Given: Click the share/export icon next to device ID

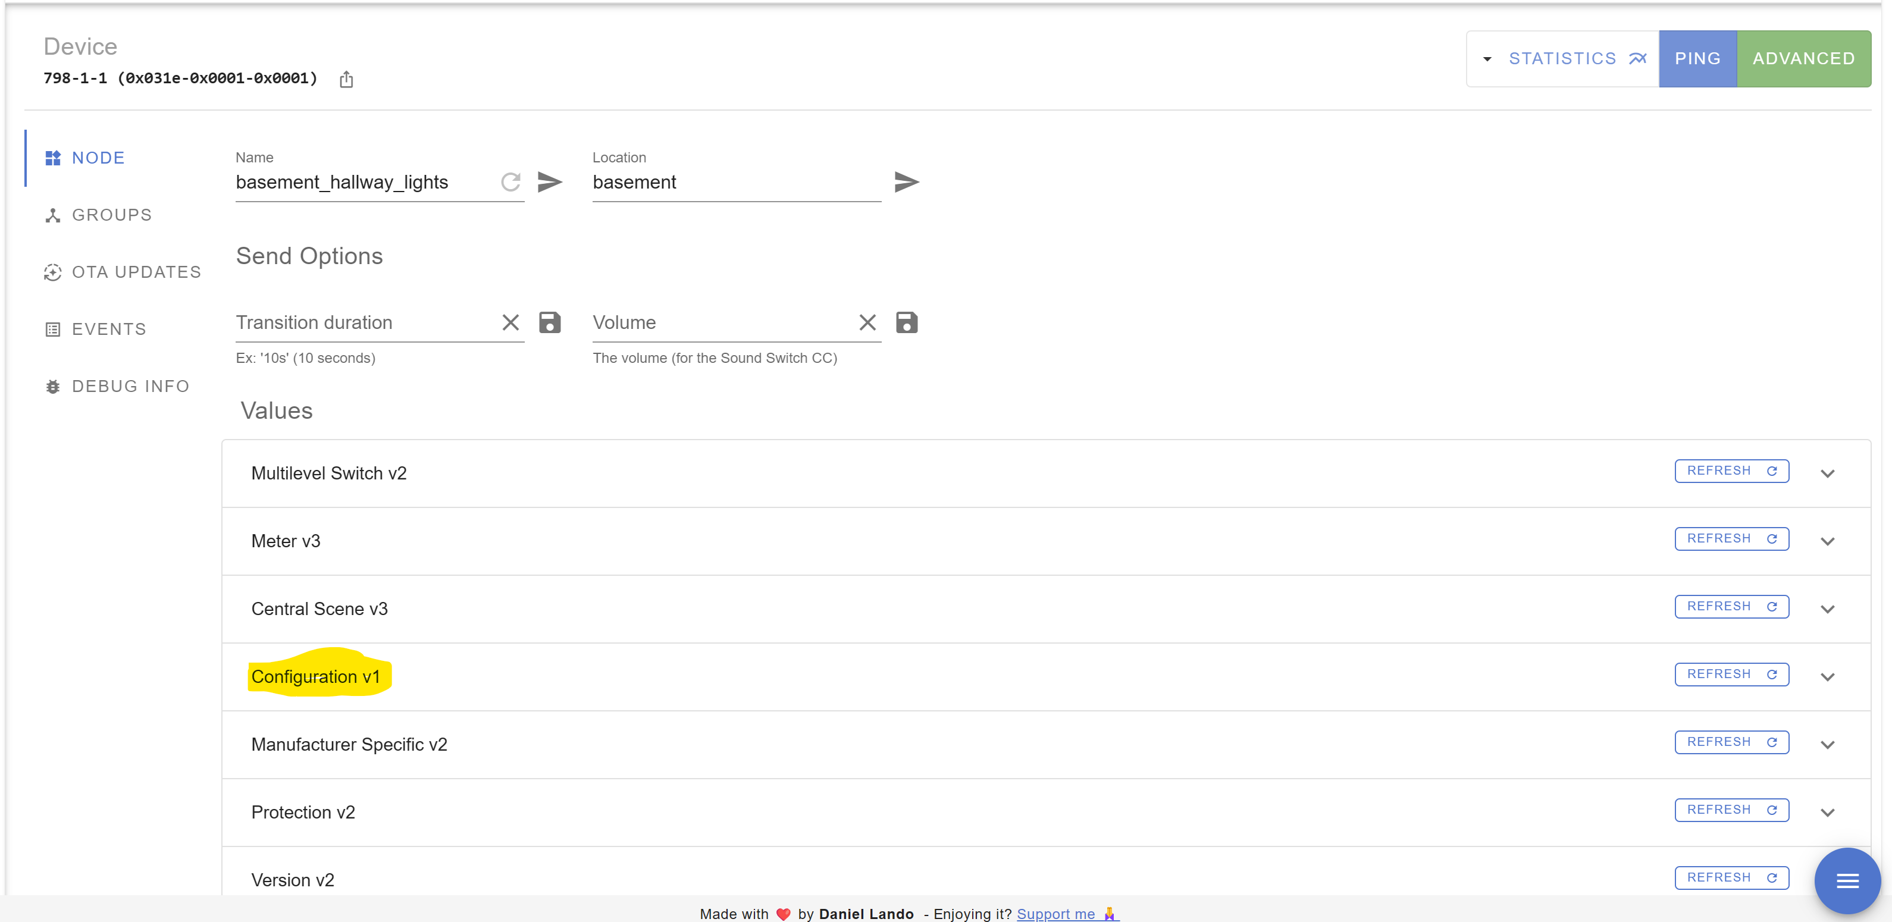Looking at the screenshot, I should click(x=346, y=79).
